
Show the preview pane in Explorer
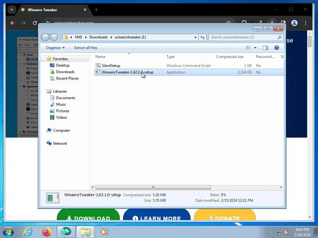[x=265, y=47]
